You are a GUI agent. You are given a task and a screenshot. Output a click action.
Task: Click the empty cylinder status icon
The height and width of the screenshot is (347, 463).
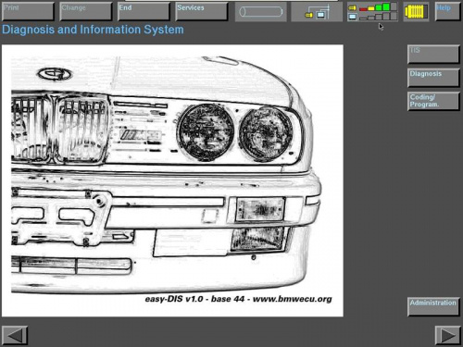(x=261, y=12)
